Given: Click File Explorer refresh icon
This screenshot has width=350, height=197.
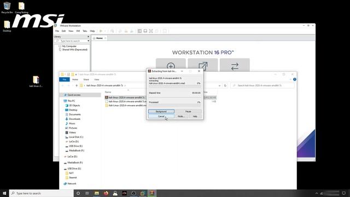Looking at the screenshot, I should coord(225,85).
